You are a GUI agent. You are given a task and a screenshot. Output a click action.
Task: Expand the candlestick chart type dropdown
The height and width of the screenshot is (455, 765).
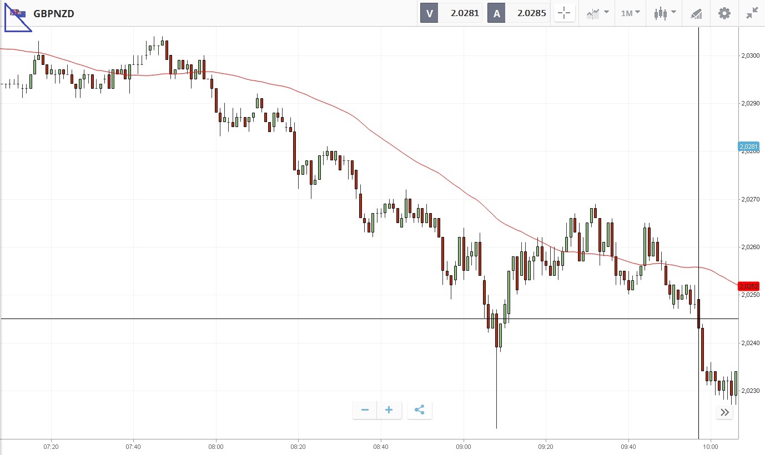tap(665, 13)
